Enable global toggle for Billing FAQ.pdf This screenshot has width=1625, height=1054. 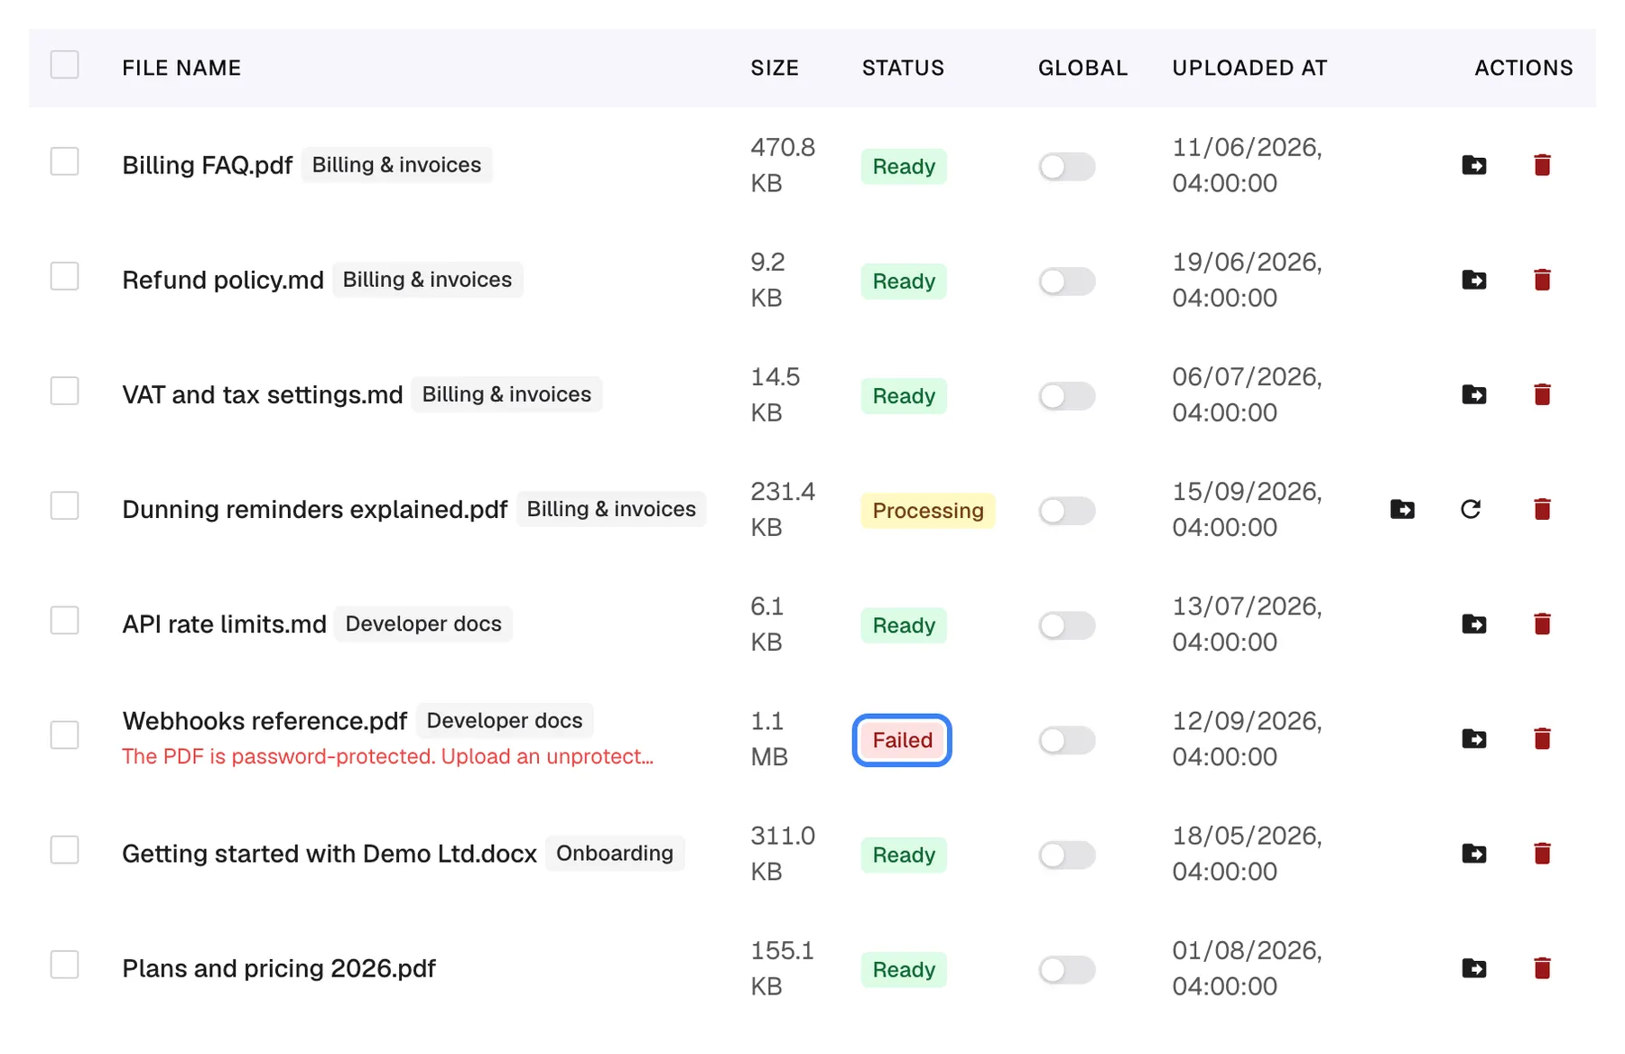pyautogui.click(x=1066, y=166)
